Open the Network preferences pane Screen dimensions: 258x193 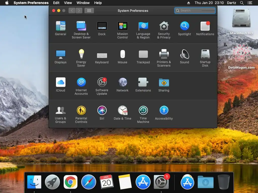(123, 85)
